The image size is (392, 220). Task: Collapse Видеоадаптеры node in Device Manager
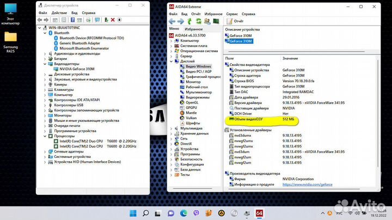pyautogui.click(x=45, y=64)
